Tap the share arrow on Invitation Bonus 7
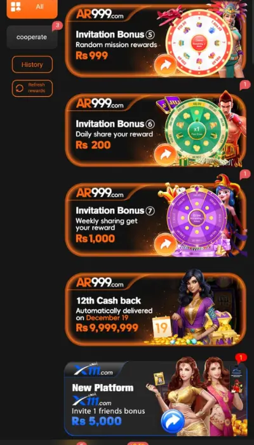 tap(165, 243)
